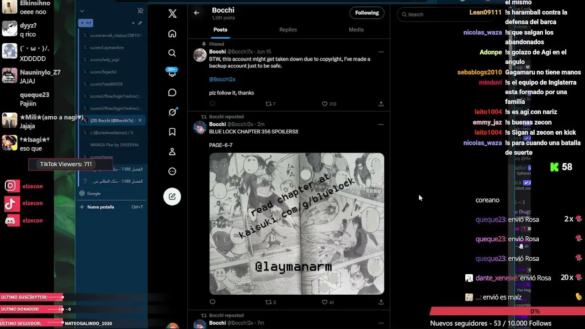Open more options on the pinned post

click(381, 52)
